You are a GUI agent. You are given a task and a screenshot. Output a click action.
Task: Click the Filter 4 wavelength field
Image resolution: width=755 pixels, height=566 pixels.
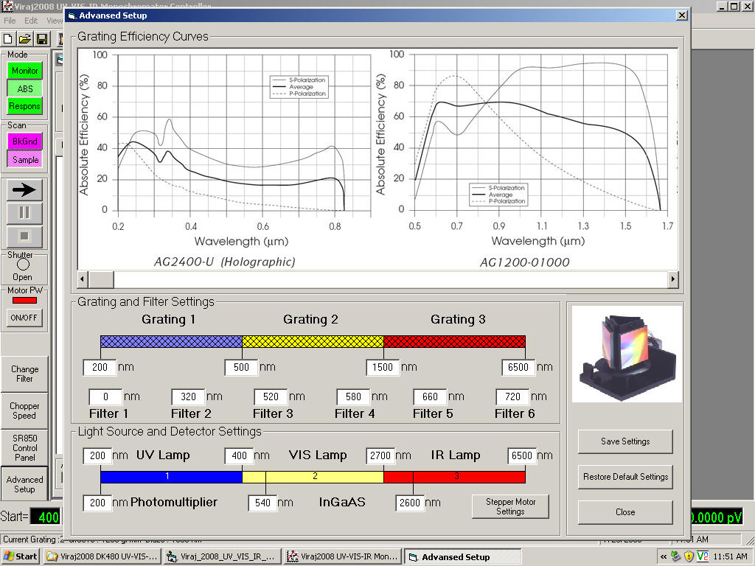353,396
